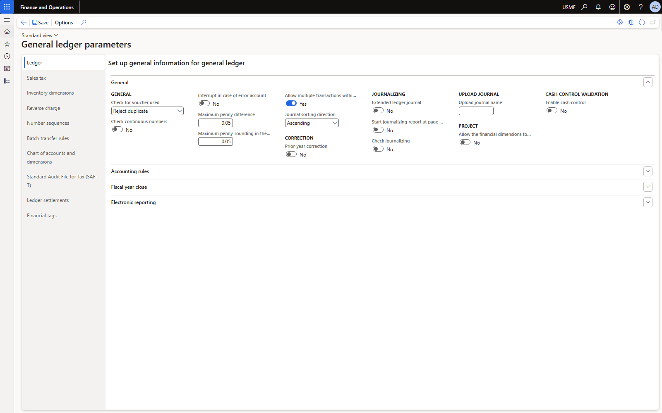This screenshot has height=413, width=662.
Task: Toggle Check journalizing
Action: click(378, 149)
